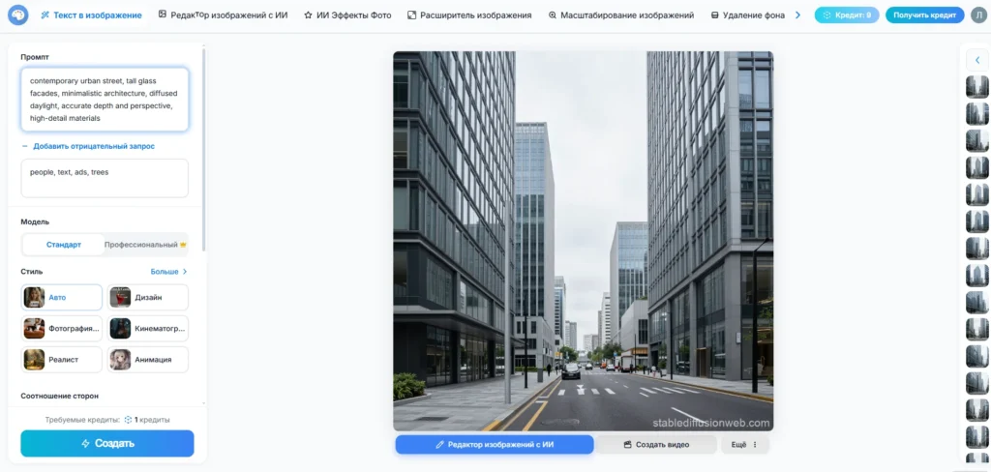Expand more styles via Больше link
Screen dimensions: 991x472
coord(168,272)
